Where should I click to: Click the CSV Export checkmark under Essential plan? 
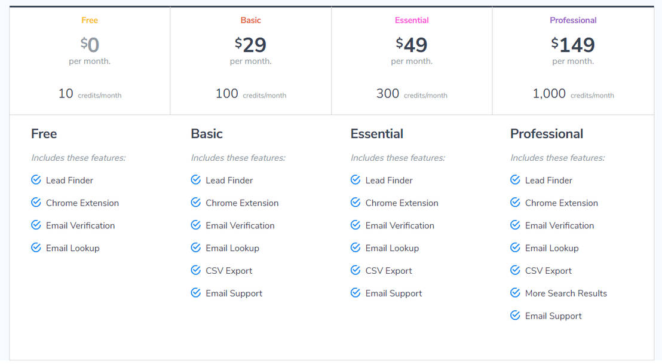[355, 270]
